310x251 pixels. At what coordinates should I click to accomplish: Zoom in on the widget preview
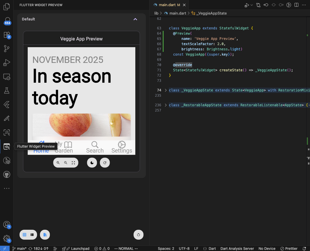click(58, 162)
